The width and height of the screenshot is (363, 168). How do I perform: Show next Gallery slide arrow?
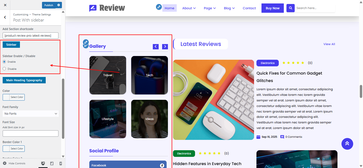[x=165, y=47]
